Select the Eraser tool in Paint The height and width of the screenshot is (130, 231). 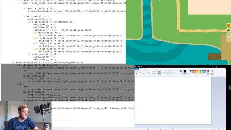(152, 73)
